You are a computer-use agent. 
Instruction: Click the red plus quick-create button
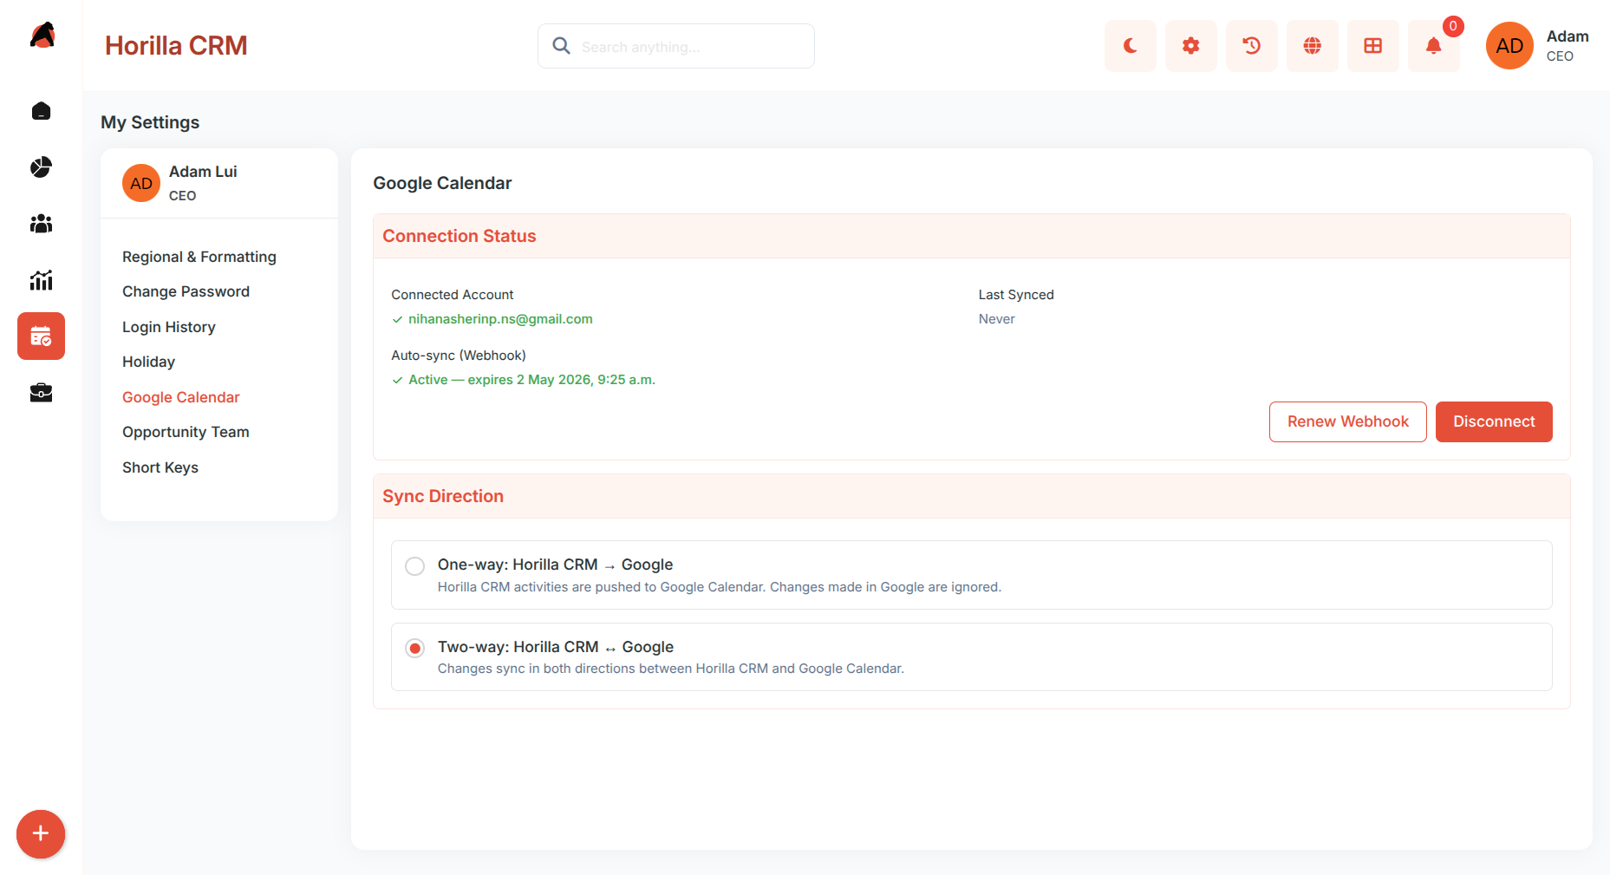pyautogui.click(x=41, y=834)
